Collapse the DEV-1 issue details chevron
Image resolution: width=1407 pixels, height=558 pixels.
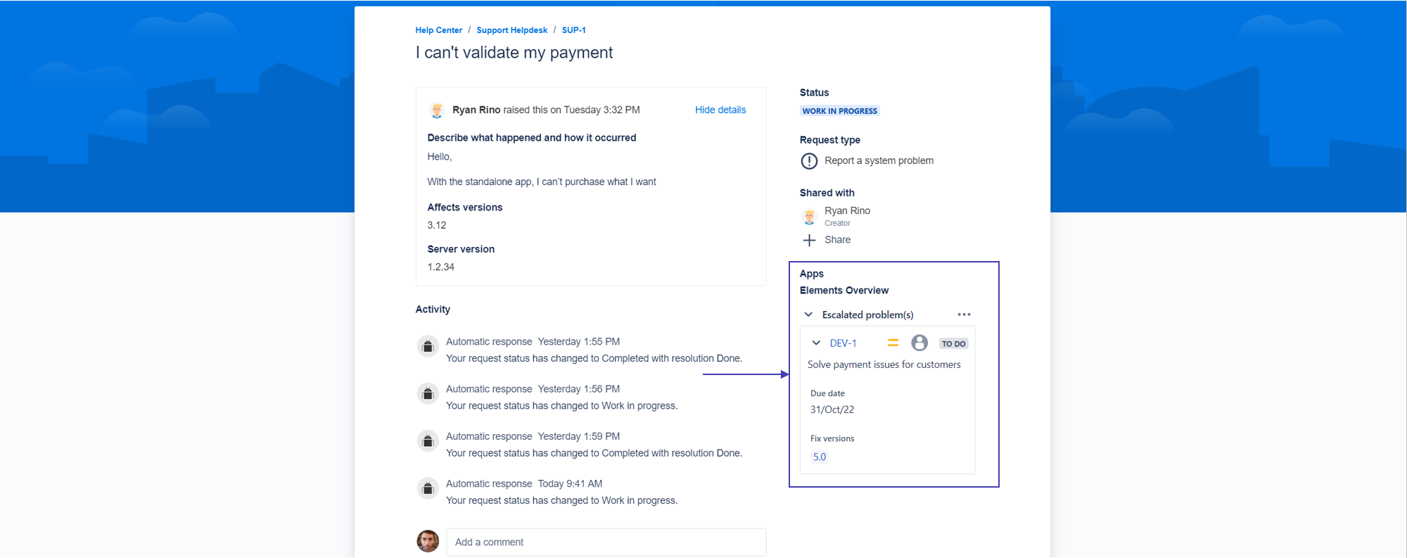816,343
